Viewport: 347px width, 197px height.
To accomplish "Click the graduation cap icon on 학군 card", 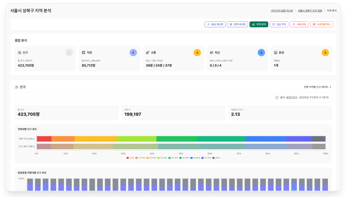I will pyautogui.click(x=212, y=52).
